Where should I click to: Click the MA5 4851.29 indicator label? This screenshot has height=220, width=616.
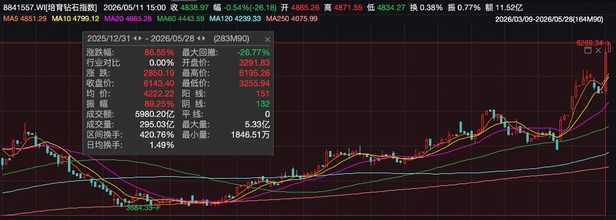pos(25,19)
